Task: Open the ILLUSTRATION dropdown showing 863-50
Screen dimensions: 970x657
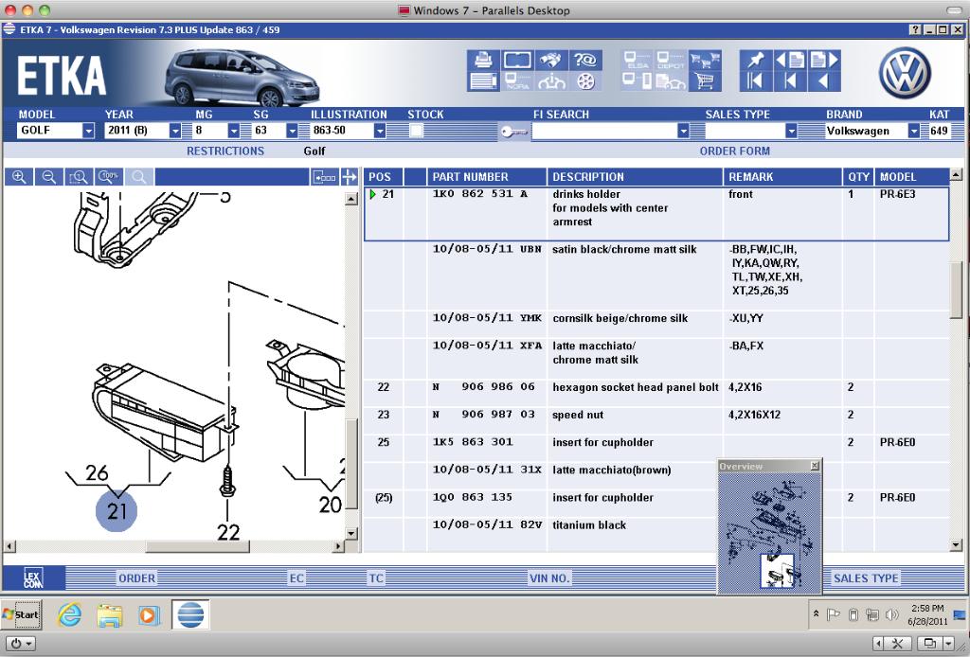Action: click(380, 131)
